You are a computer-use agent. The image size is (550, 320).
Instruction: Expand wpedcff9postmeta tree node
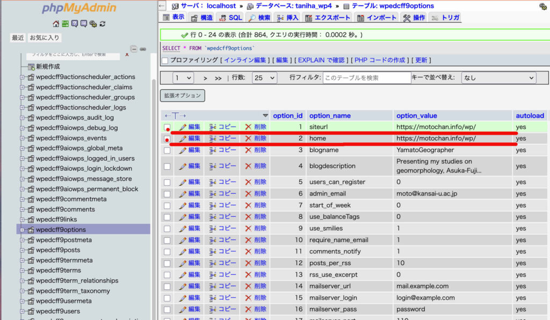click(22, 240)
